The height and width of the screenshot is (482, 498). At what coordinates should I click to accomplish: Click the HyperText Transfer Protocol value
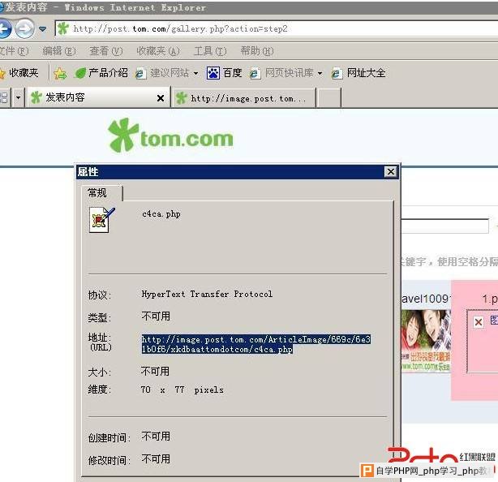click(207, 294)
